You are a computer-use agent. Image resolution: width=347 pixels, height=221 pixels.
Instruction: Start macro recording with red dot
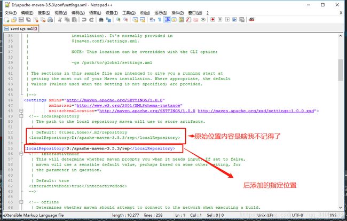coord(212,20)
